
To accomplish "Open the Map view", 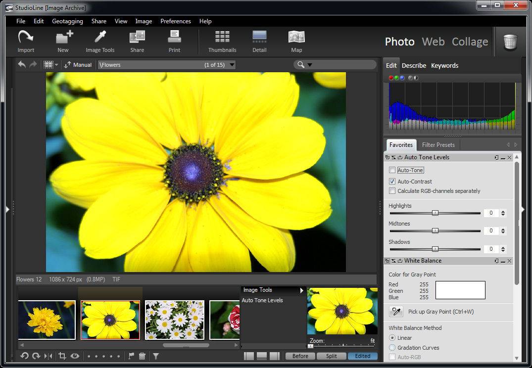I will (296, 41).
